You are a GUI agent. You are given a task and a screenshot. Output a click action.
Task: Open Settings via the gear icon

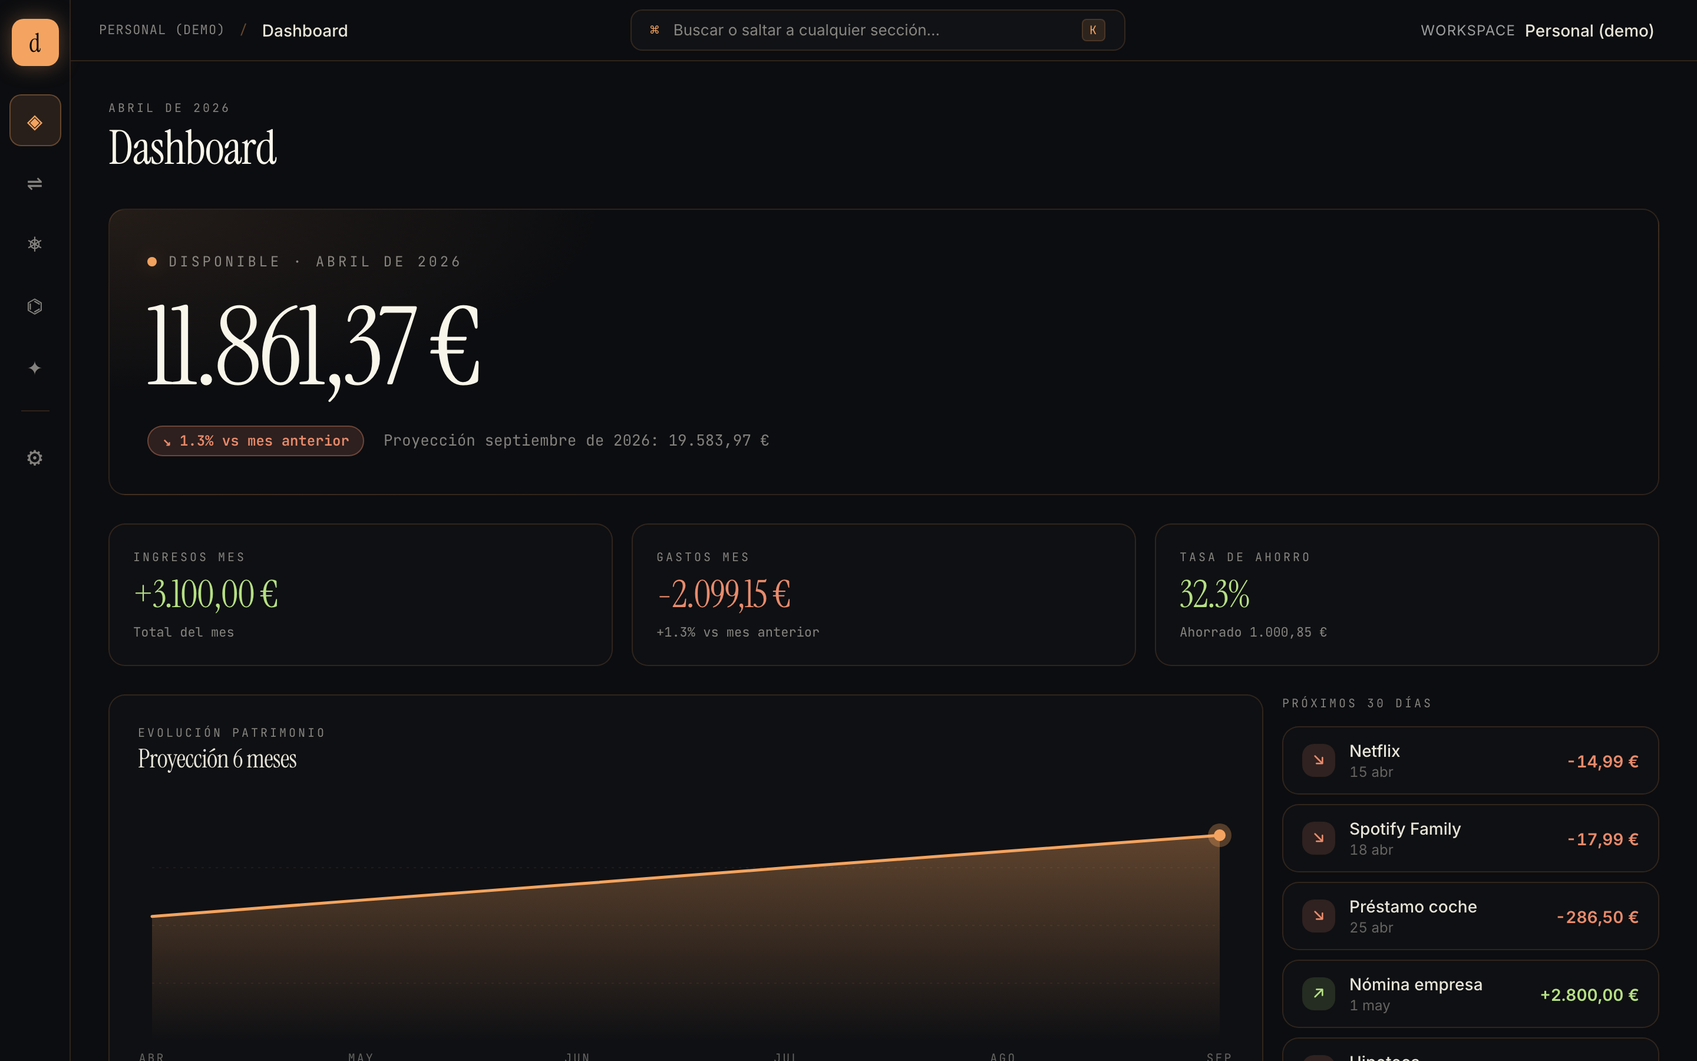34,457
